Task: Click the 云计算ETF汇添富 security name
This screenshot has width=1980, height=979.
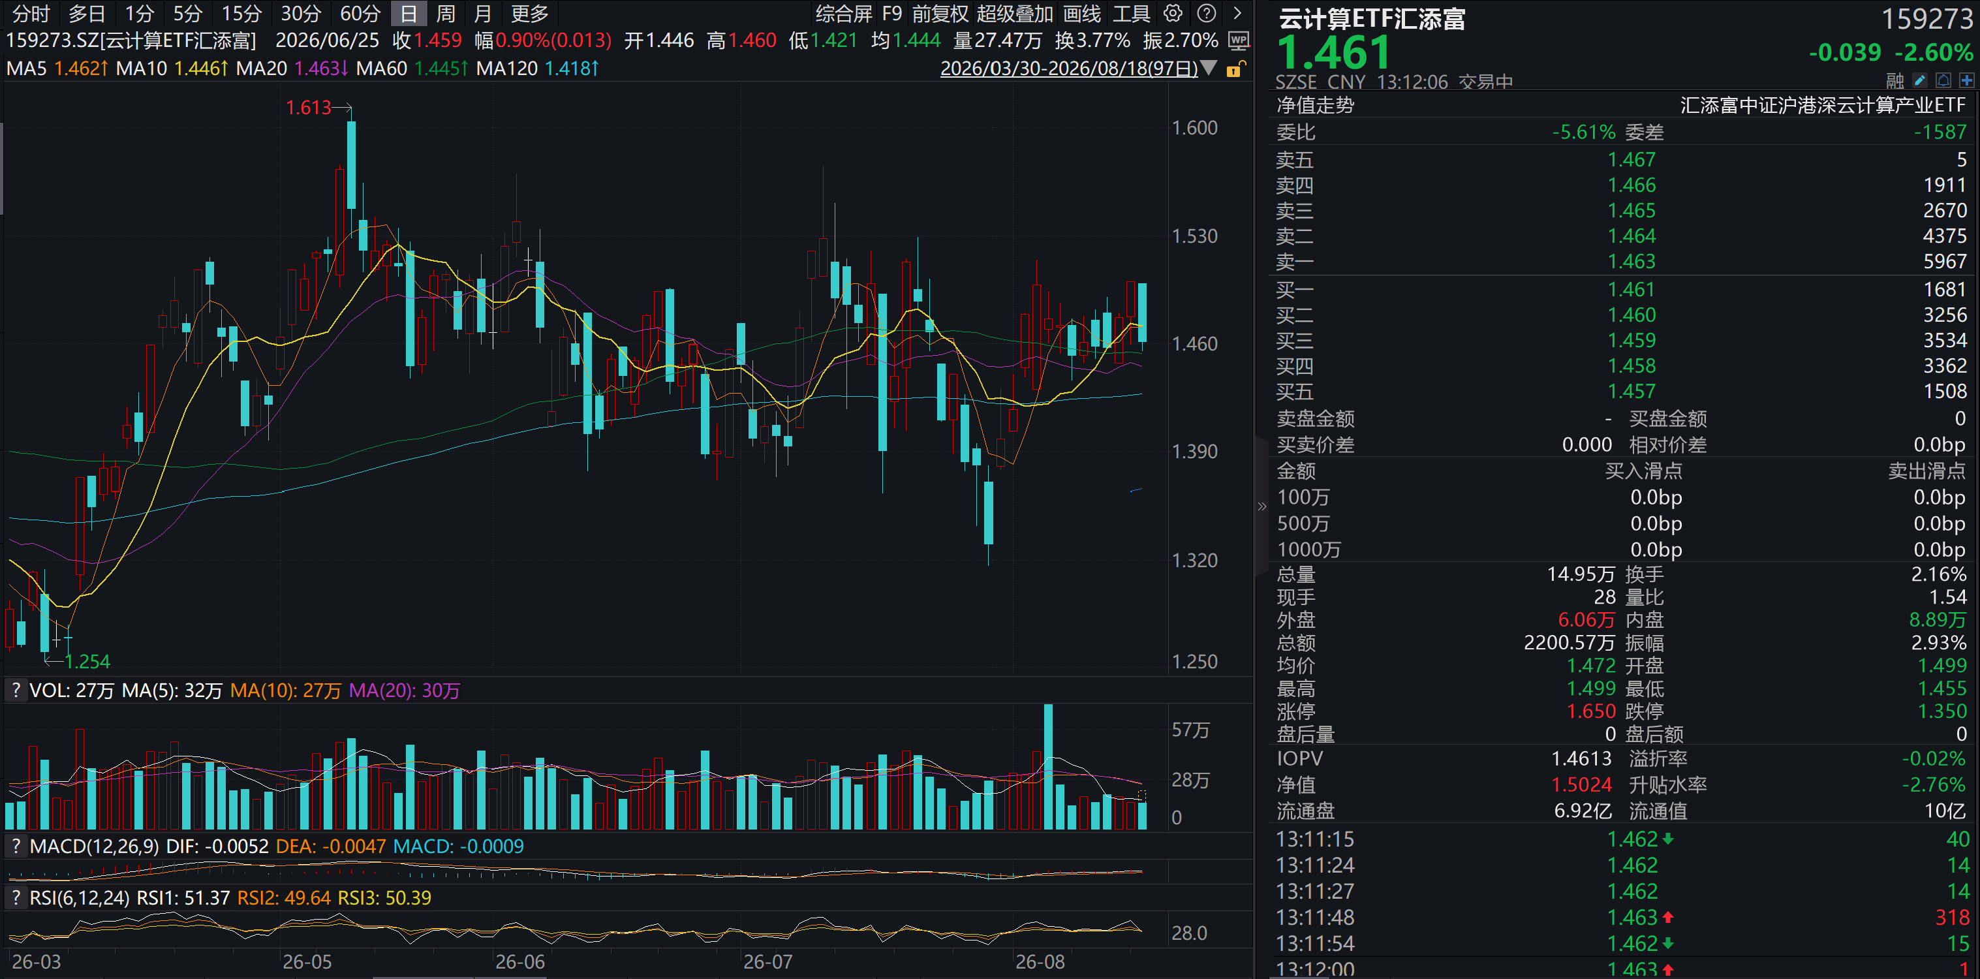Action: (x=1371, y=18)
